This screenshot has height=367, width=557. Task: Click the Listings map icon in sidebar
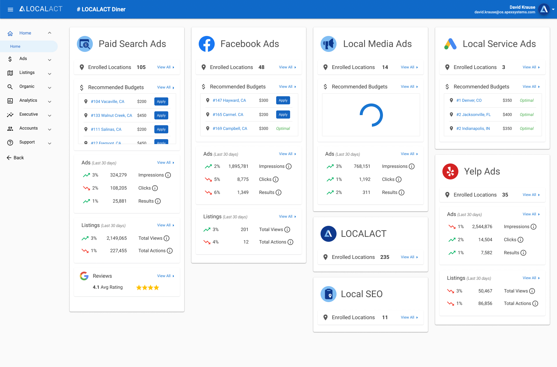10,73
